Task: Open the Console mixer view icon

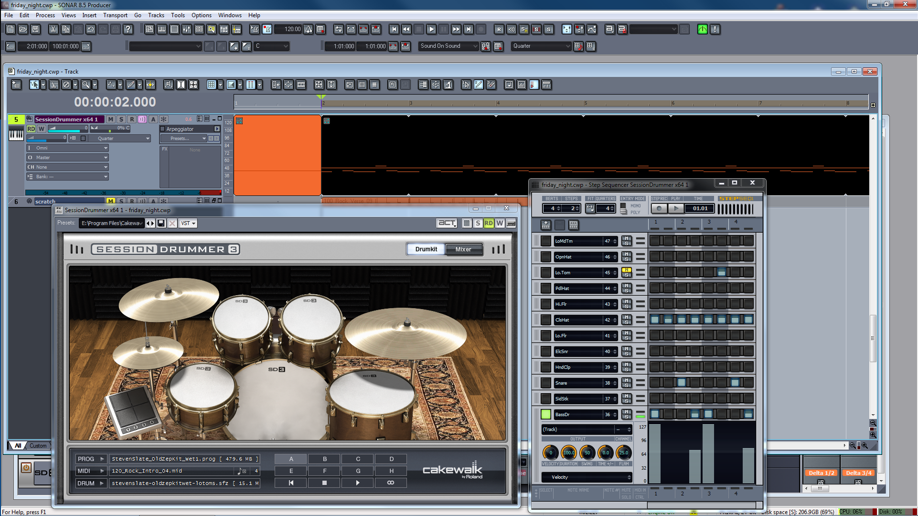Action: [x=187, y=29]
